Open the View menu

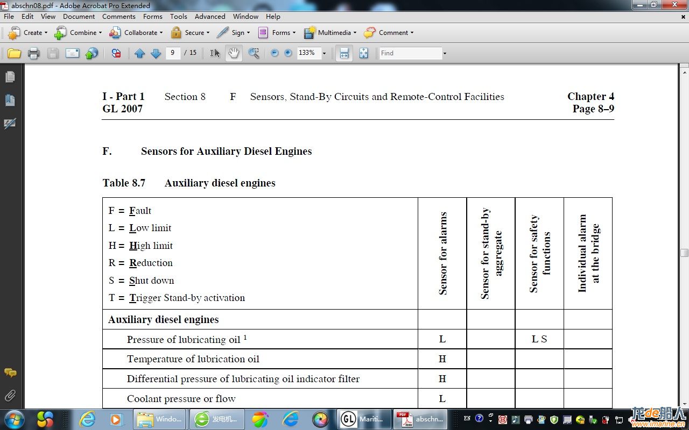point(48,17)
